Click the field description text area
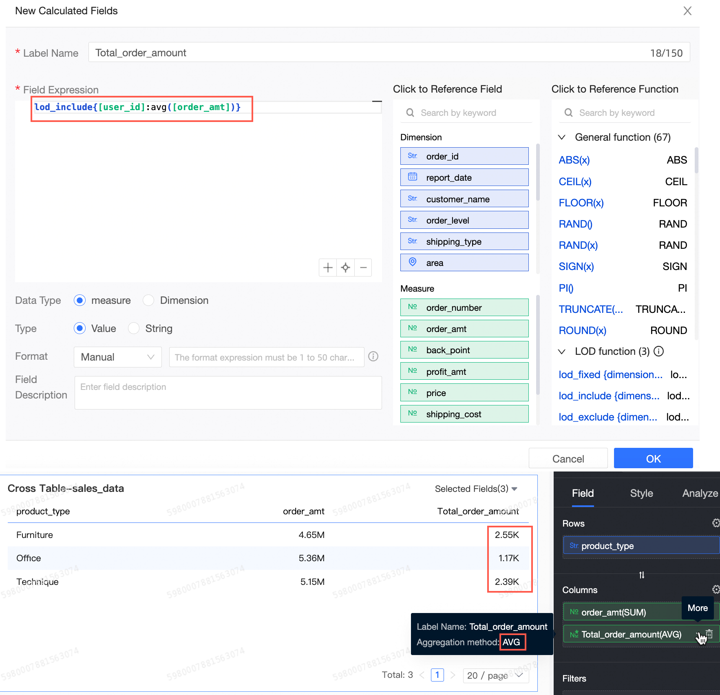Viewport: 720px width, 695px height. tap(228, 392)
